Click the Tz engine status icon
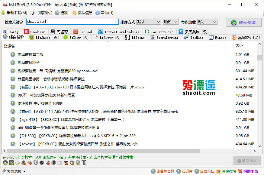 84,163
